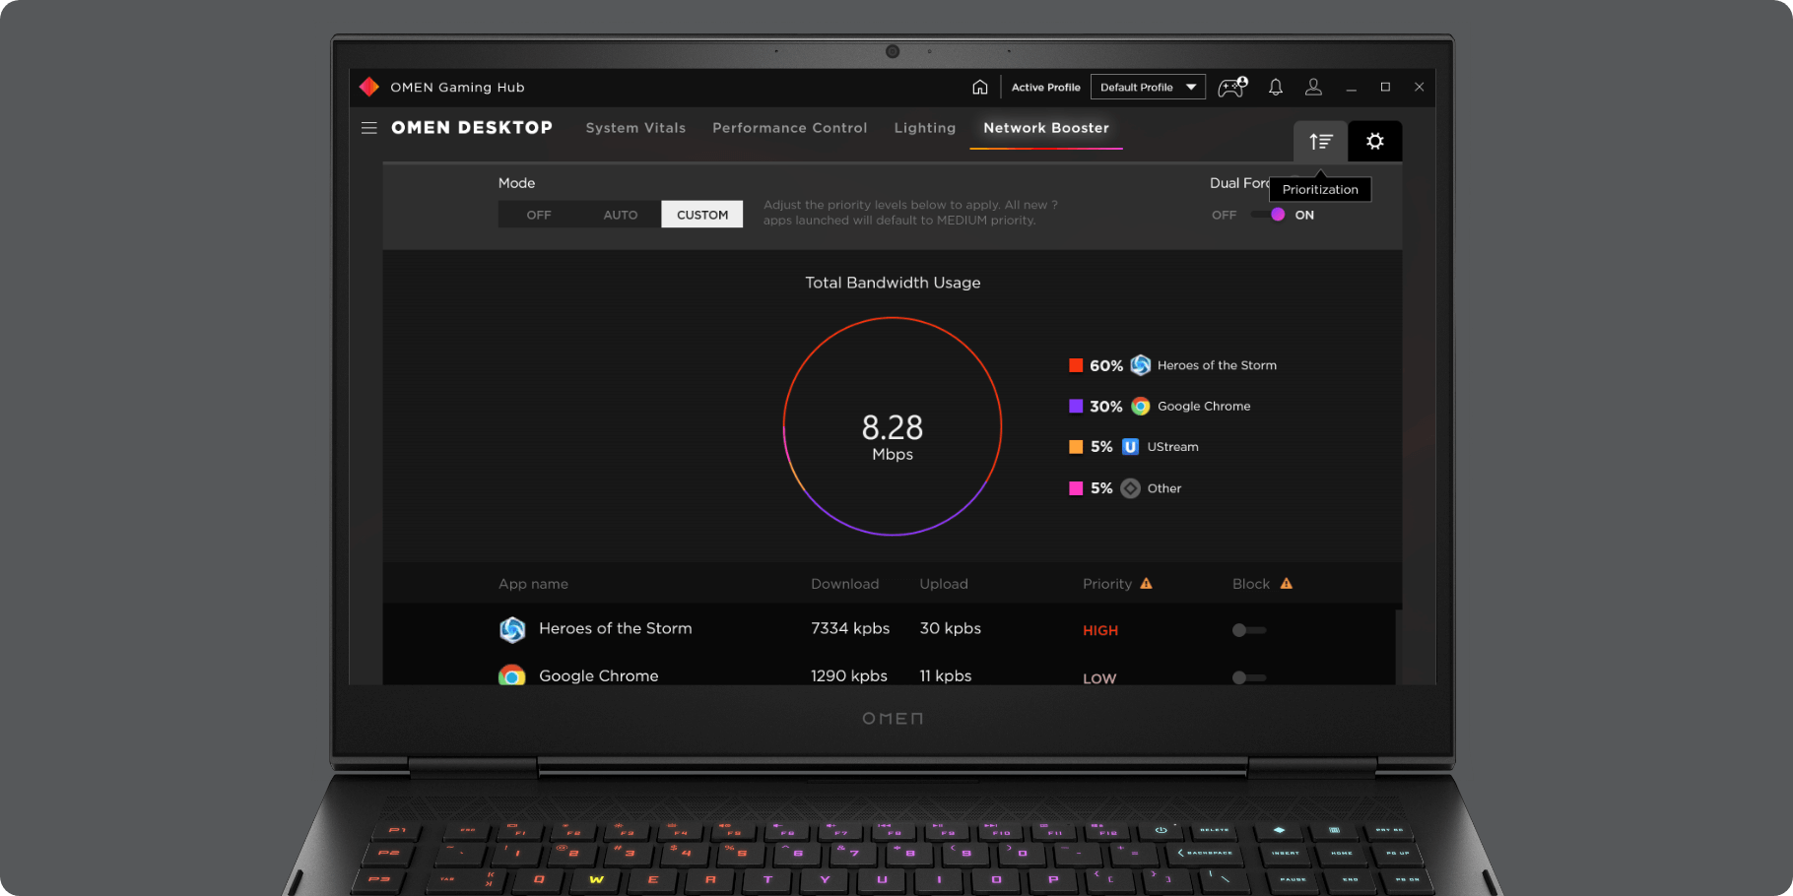The height and width of the screenshot is (896, 1793).
Task: Select Heroes of the Storm row name
Action: click(x=616, y=628)
